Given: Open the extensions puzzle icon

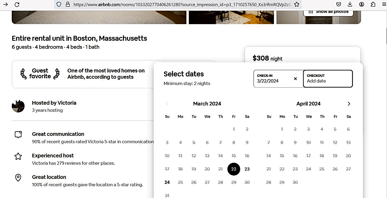Looking at the screenshot, I should click(x=373, y=4).
